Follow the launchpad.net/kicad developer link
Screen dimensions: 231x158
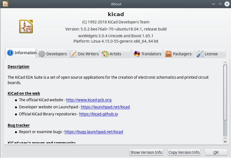tap(105, 107)
